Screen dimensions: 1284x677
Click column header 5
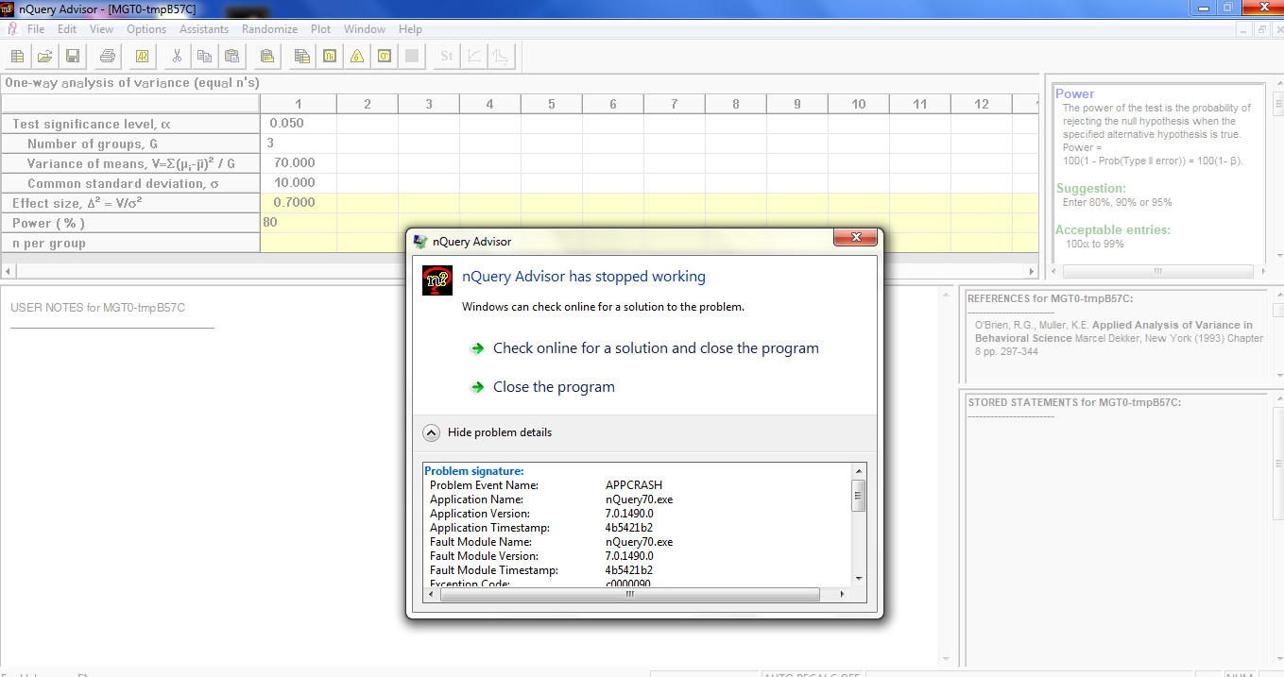552,104
